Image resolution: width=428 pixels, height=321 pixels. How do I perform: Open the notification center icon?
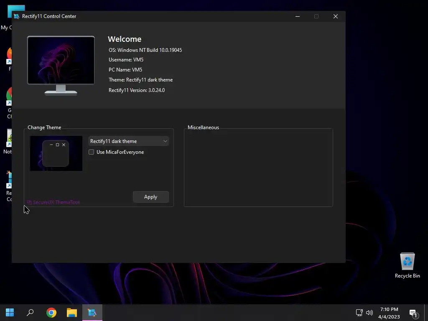[x=413, y=313]
